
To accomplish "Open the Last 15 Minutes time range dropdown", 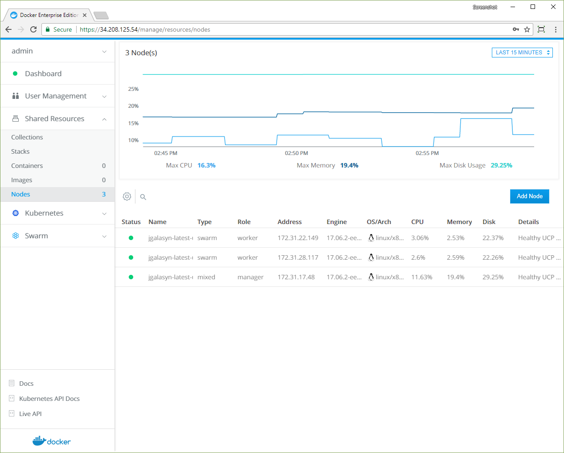I will click(522, 53).
